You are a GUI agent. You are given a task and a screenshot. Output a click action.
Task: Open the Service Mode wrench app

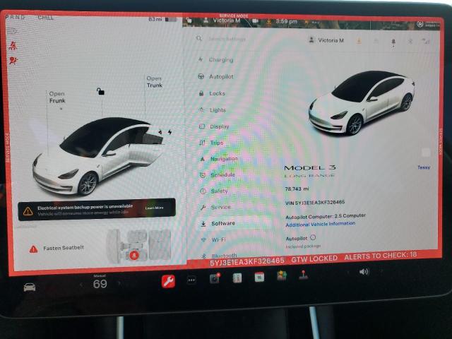pos(168,281)
